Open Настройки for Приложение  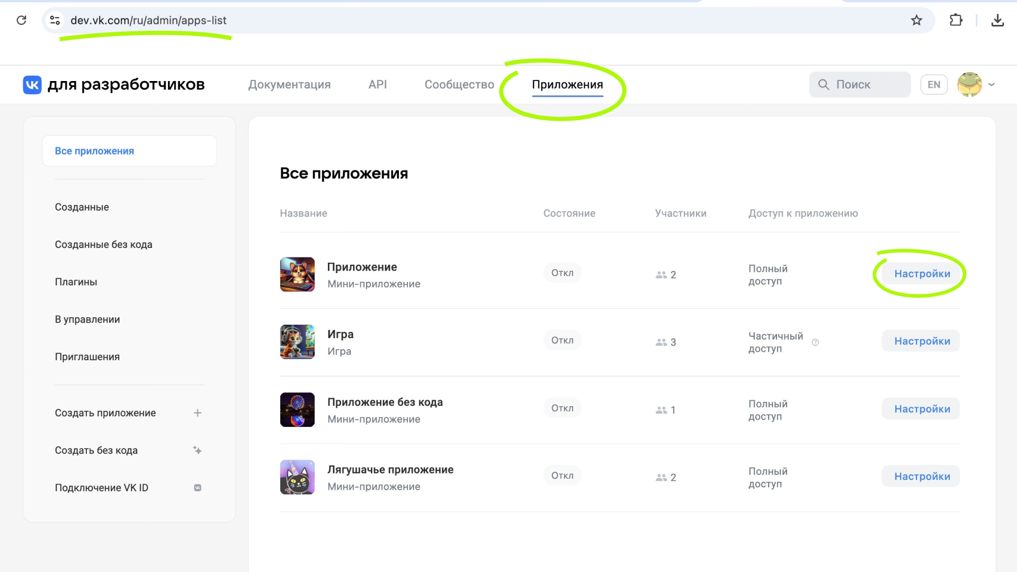[922, 274]
